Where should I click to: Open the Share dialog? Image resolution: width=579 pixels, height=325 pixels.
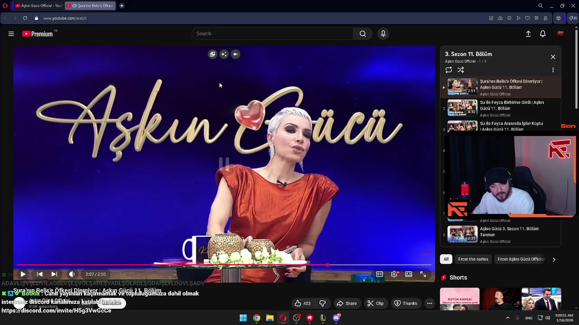(x=346, y=303)
